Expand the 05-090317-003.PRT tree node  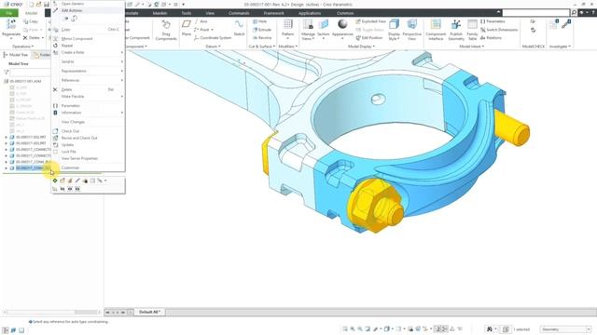[x=7, y=143]
